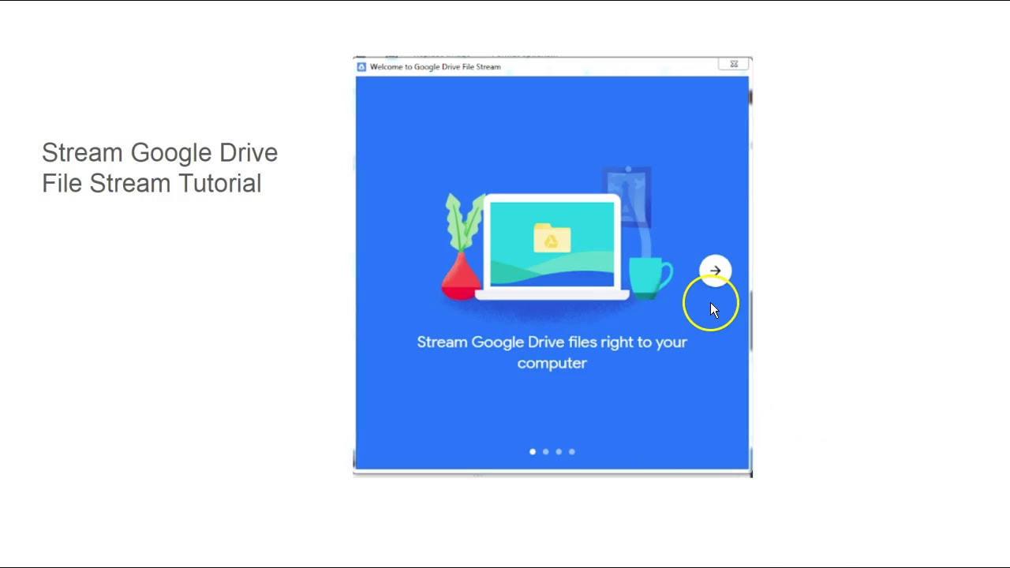The height and width of the screenshot is (568, 1010).
Task: Click the 'Stream Google Drive File Stream Tutorial' heading
Action: pos(159,167)
